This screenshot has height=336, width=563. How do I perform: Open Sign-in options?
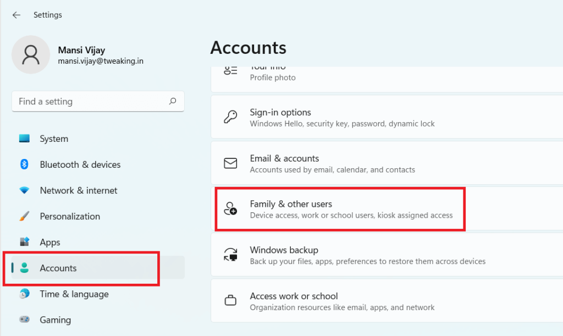[x=387, y=117]
